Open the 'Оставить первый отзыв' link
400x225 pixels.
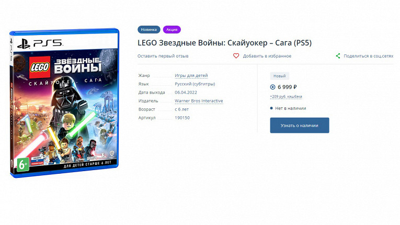(163, 56)
